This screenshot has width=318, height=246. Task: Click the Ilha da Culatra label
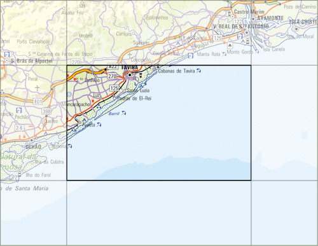click(x=49, y=162)
